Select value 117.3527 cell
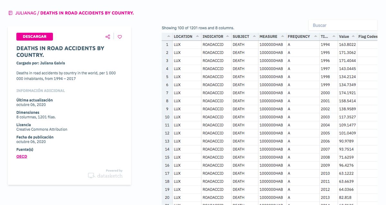386x205 pixels. [x=347, y=117]
